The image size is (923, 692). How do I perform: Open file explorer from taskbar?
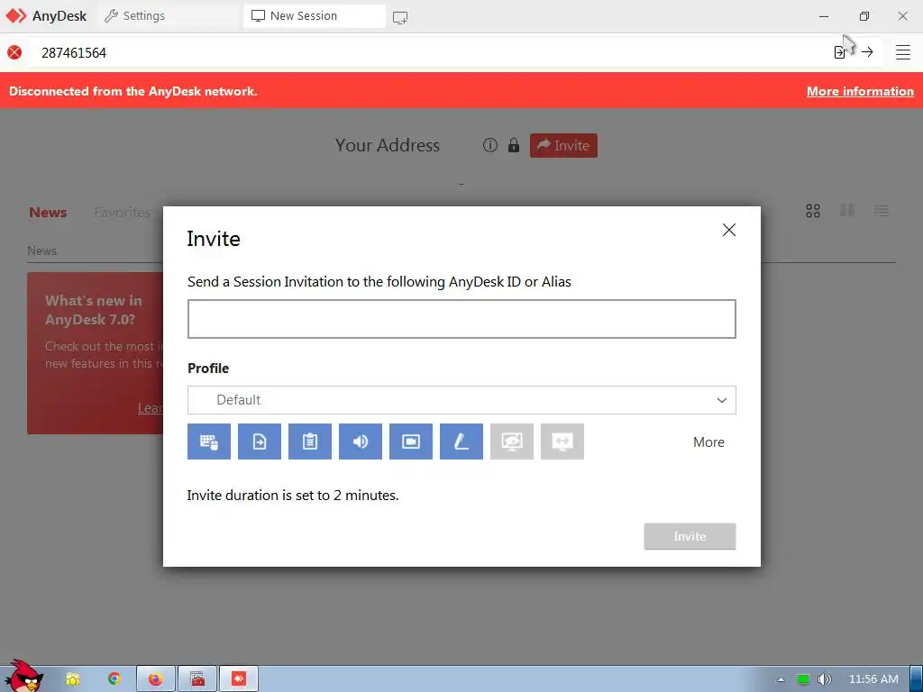point(73,679)
